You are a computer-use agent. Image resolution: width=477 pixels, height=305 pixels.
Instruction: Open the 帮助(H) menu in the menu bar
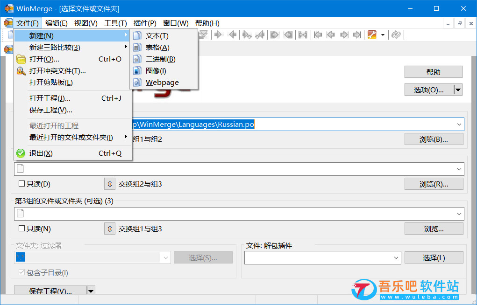pos(207,23)
